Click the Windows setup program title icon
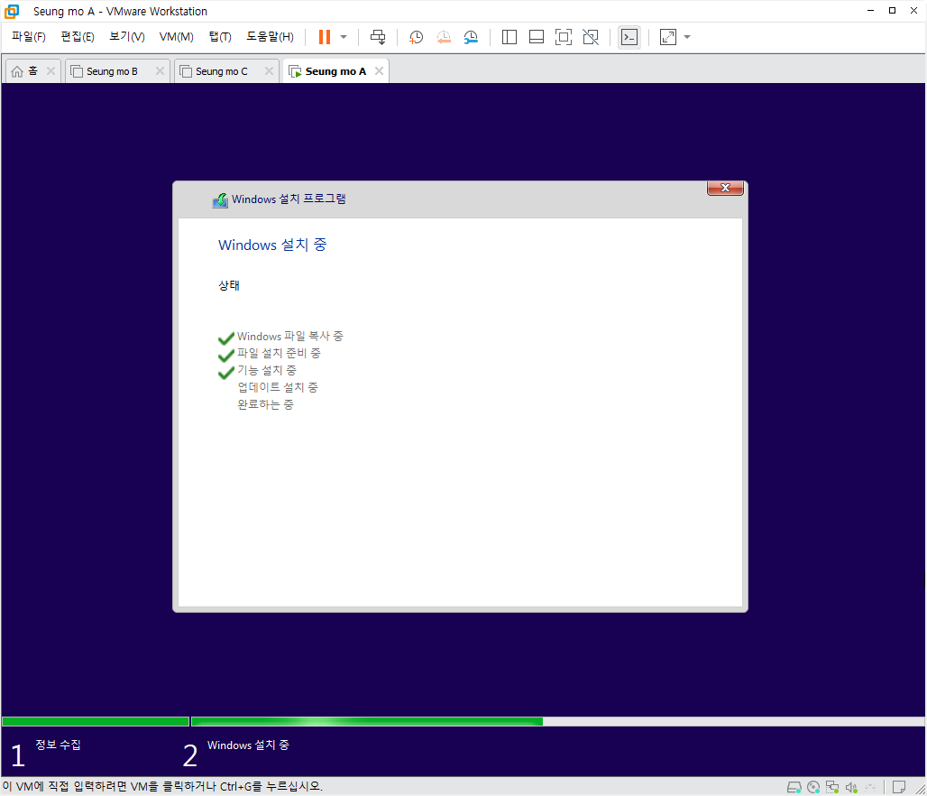 tap(220, 200)
